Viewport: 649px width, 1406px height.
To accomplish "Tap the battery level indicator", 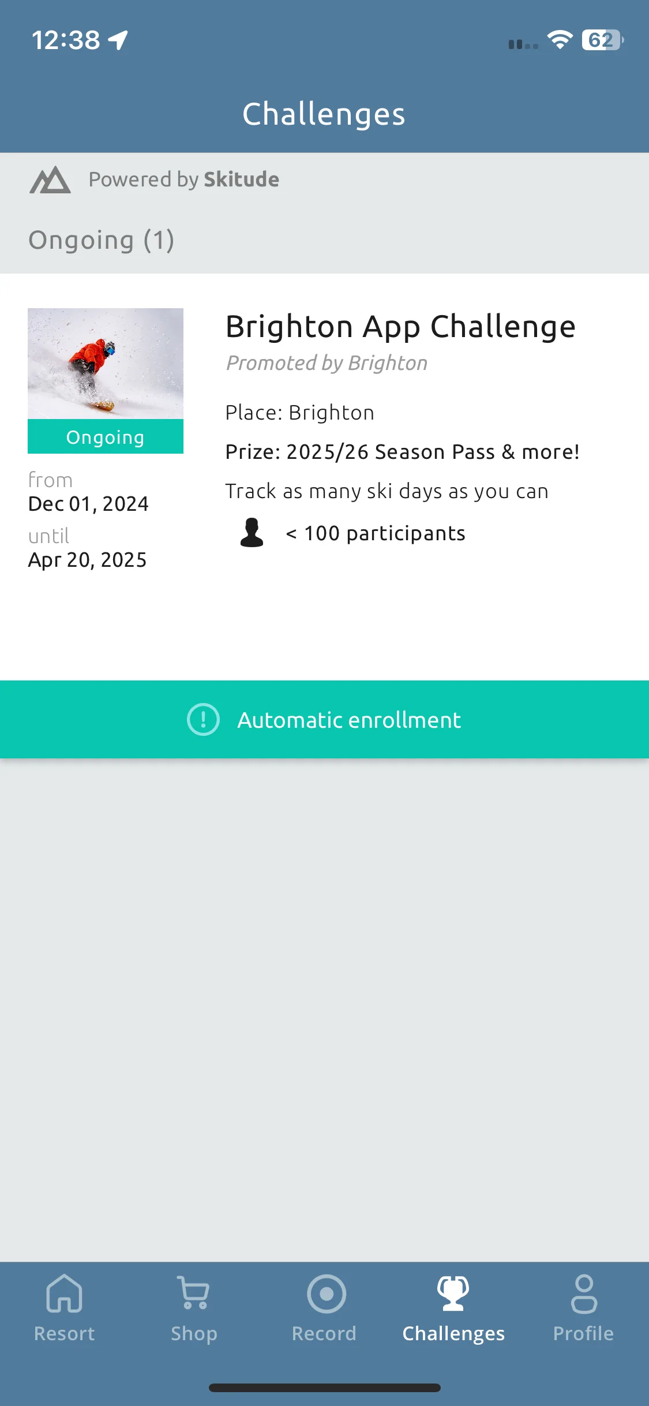I will click(x=602, y=40).
